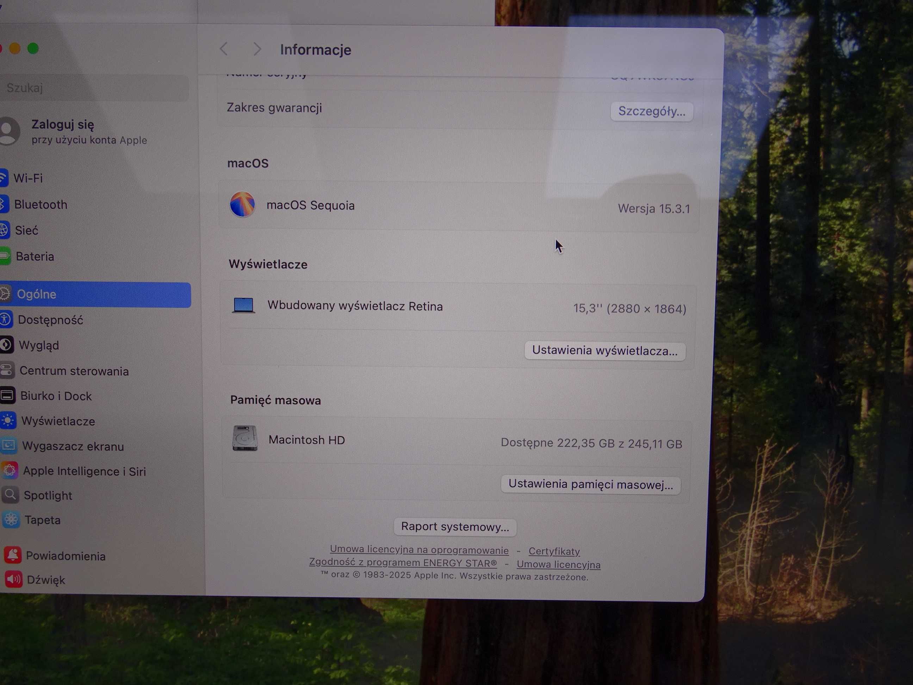Open Ustawienia wyświetlacza button
This screenshot has height=685, width=913.
(605, 351)
